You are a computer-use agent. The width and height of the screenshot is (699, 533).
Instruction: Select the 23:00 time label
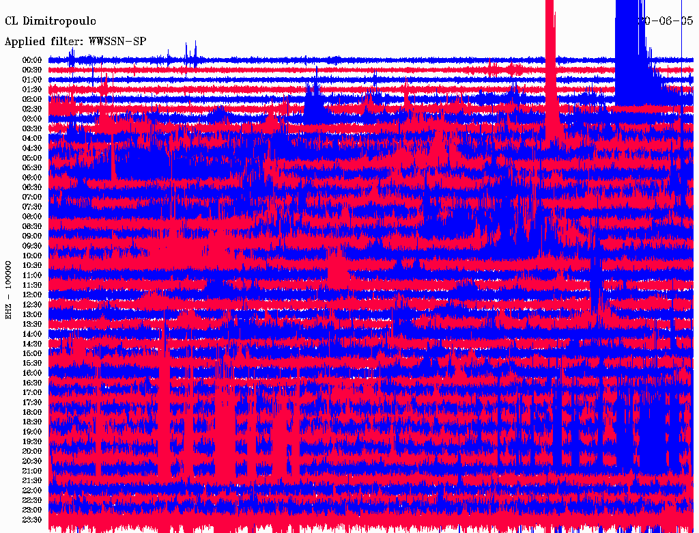click(32, 510)
